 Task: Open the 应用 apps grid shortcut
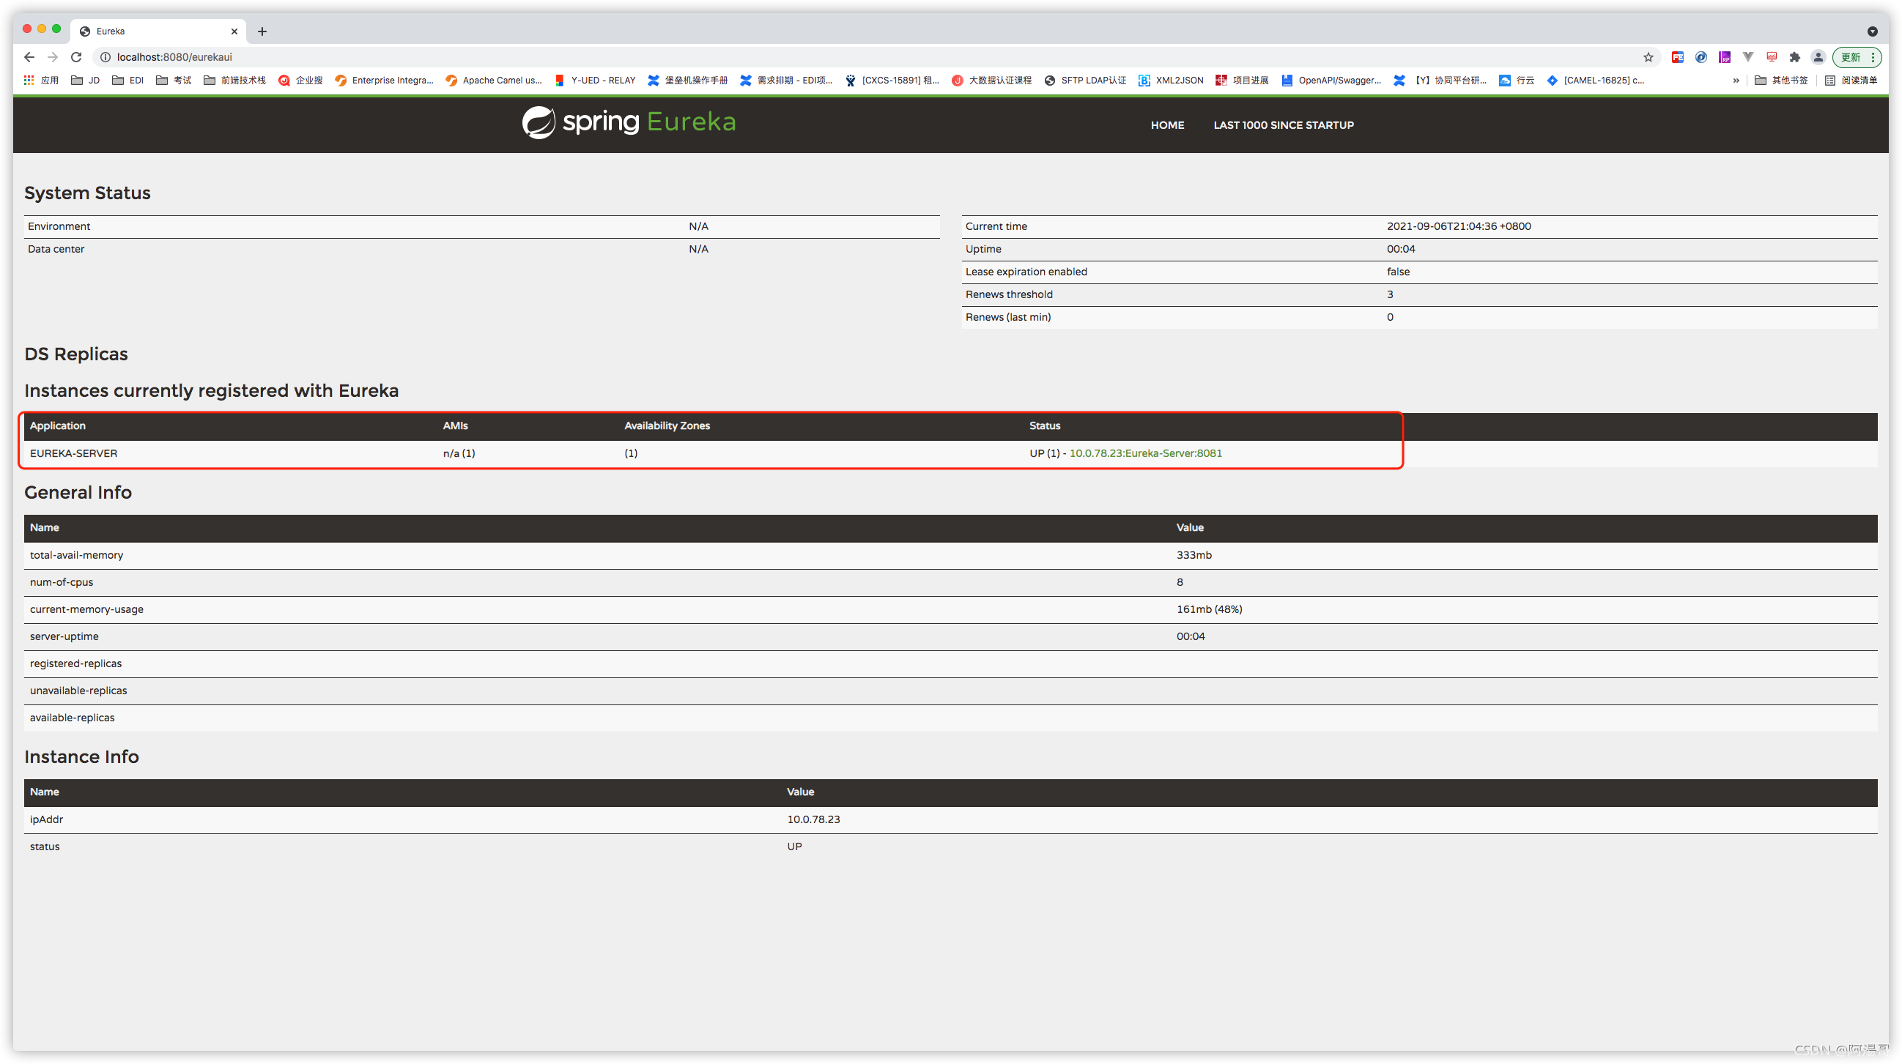pyautogui.click(x=41, y=81)
